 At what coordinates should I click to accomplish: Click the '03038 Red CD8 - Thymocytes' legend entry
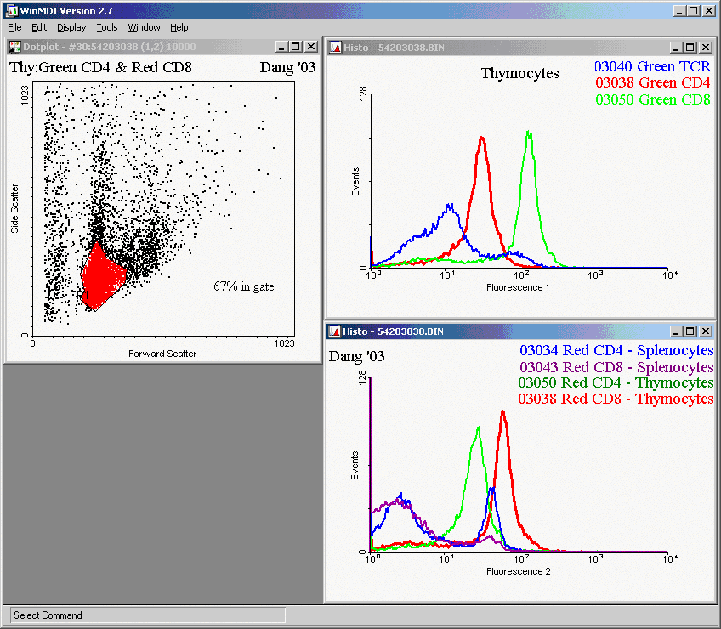pos(616,399)
